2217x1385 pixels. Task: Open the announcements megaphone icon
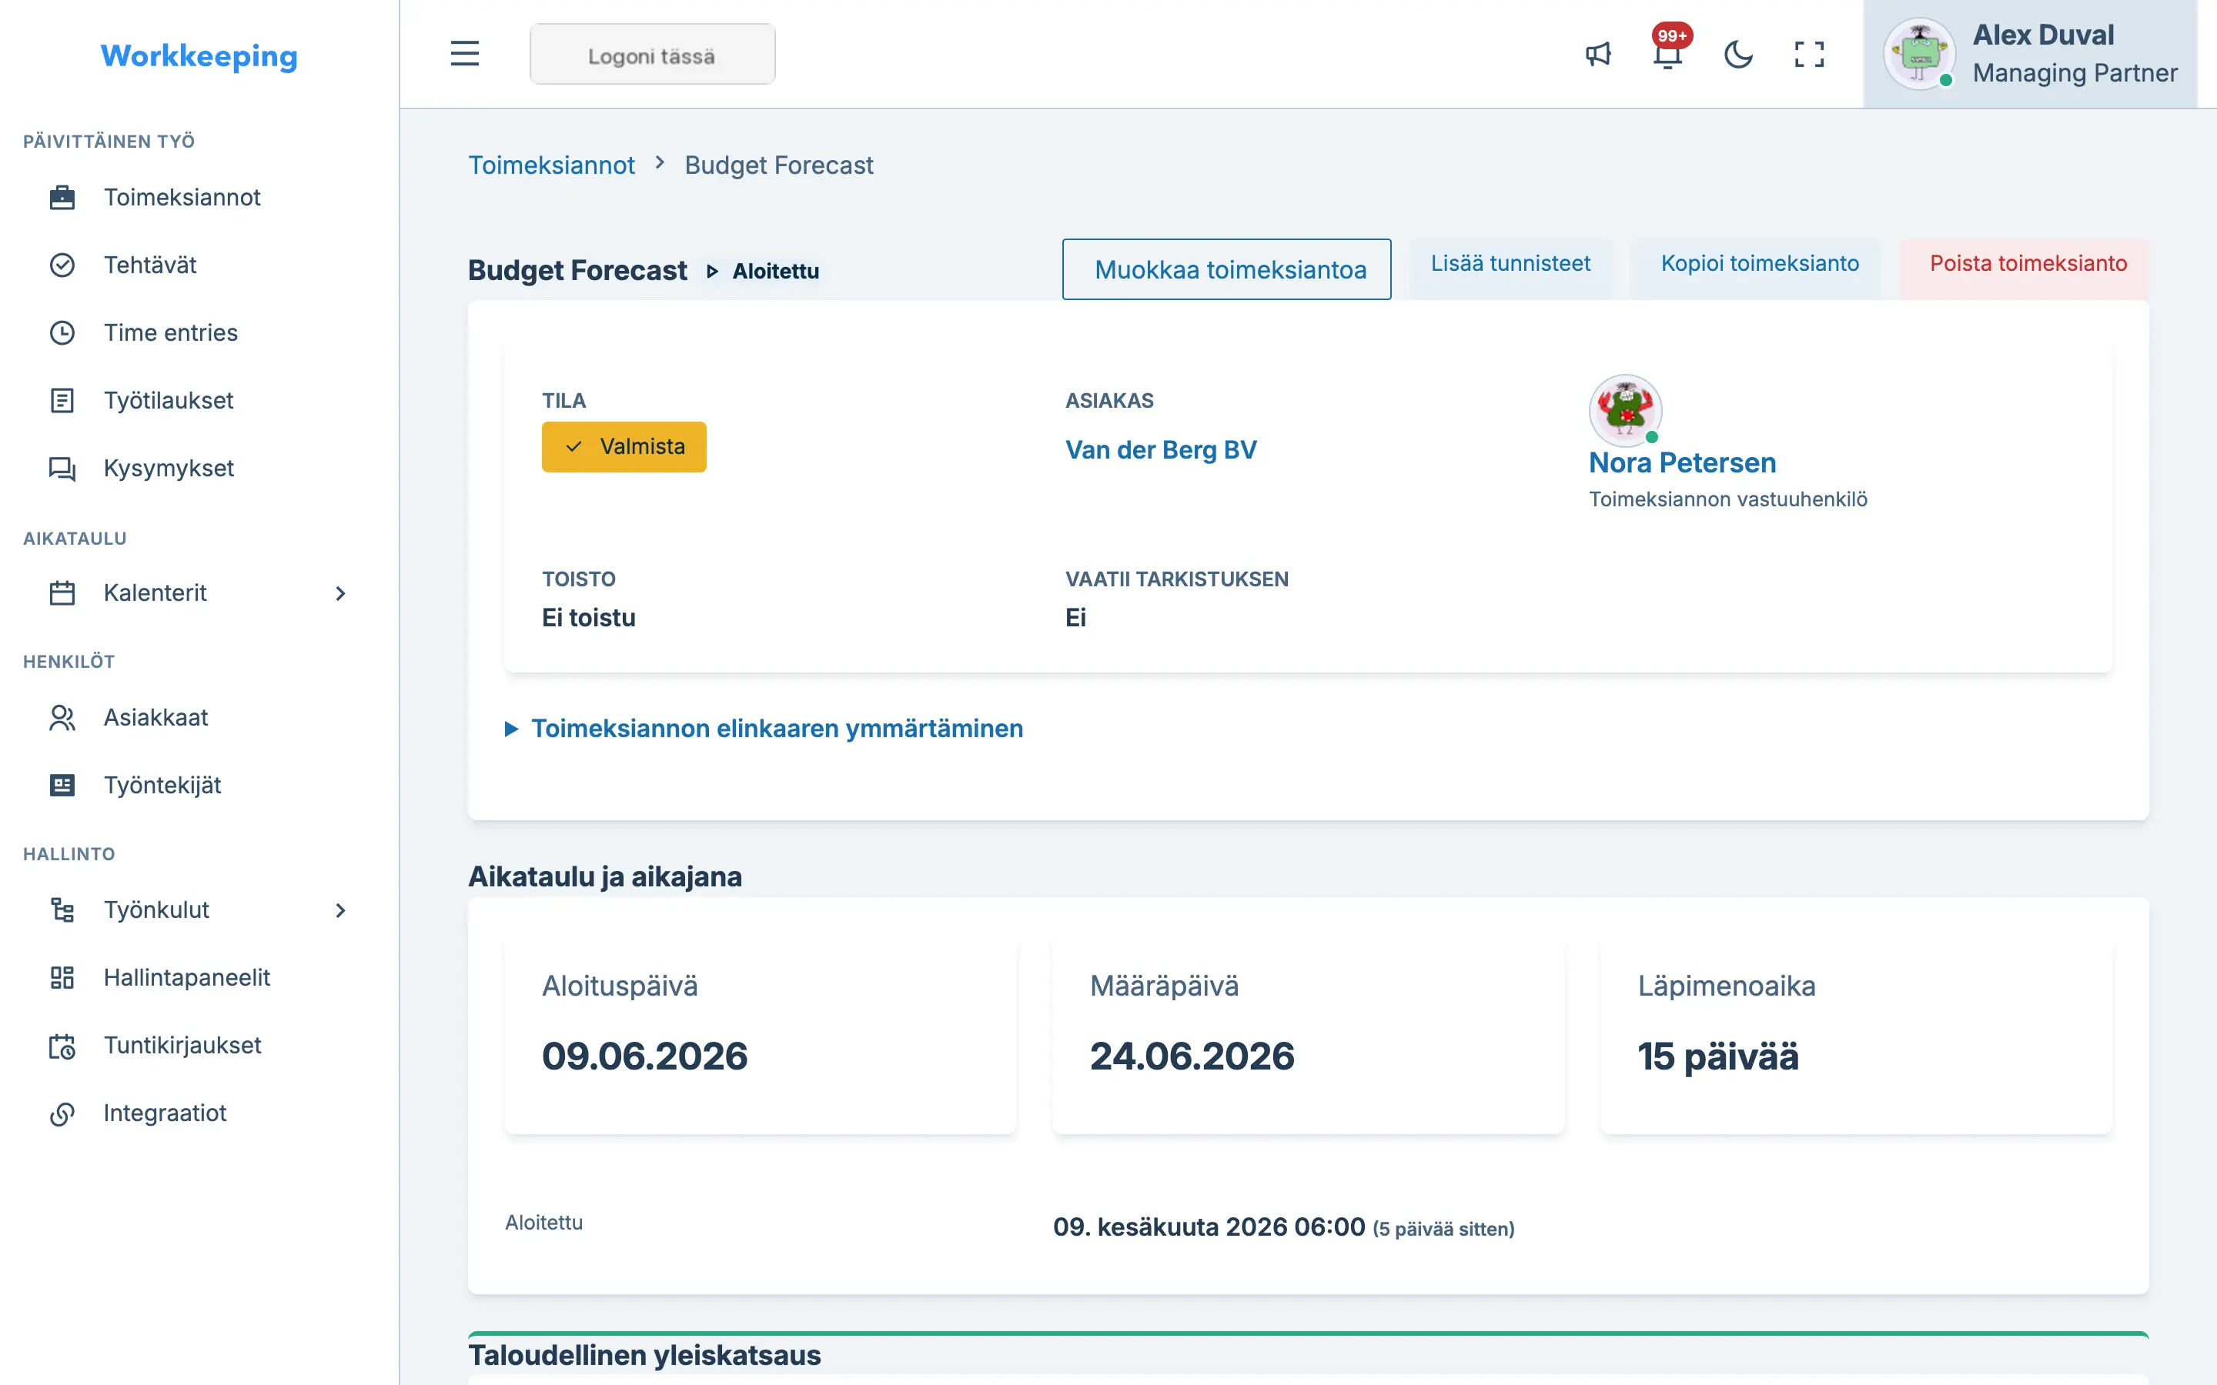tap(1598, 54)
